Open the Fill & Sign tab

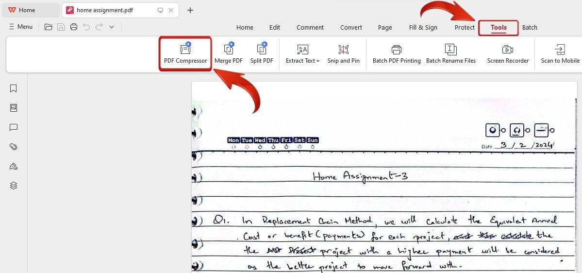pyautogui.click(x=423, y=28)
